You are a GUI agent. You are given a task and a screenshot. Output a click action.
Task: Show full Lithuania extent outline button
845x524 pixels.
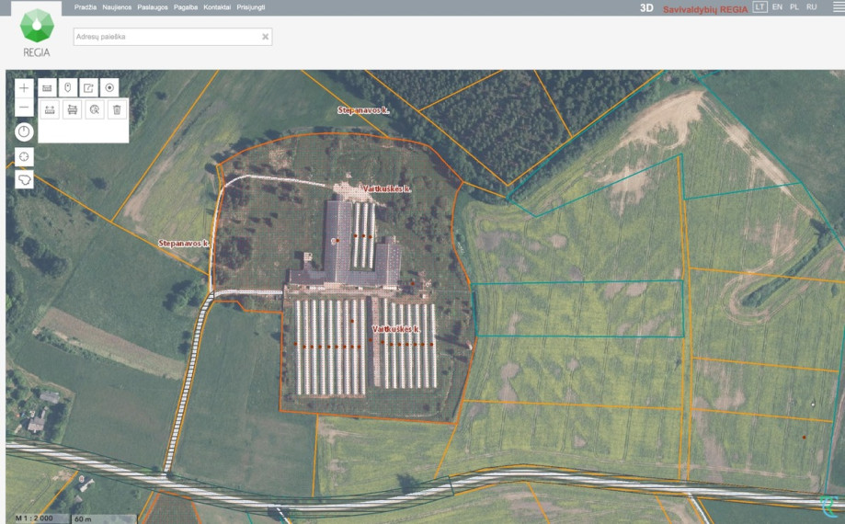pos(24,179)
